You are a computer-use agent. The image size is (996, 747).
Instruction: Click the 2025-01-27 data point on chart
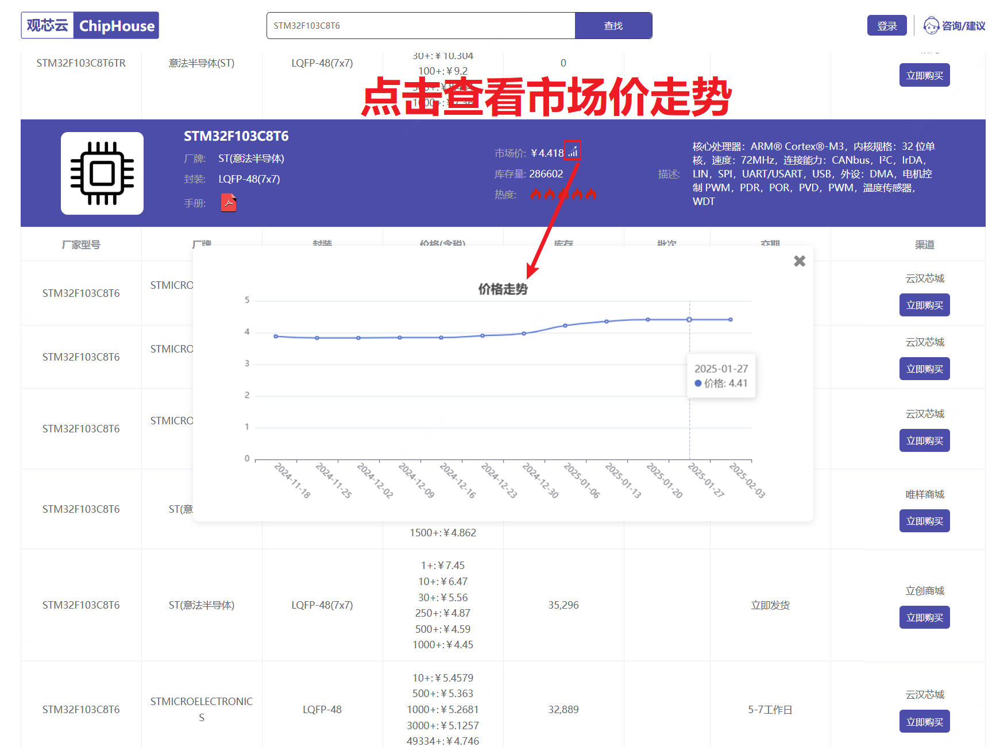coord(689,319)
